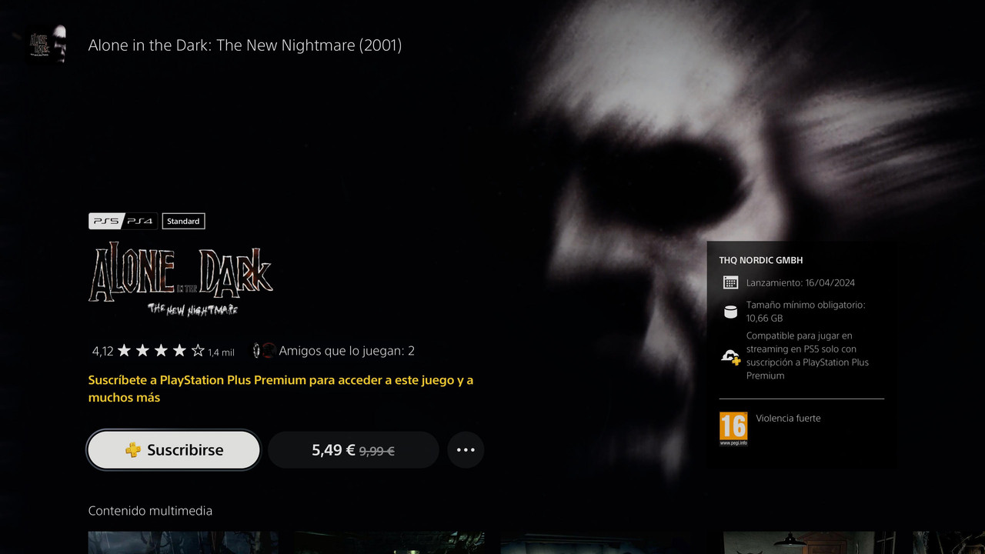Click the PS5 platform badge
Screen dimensions: 985x554
tap(106, 222)
